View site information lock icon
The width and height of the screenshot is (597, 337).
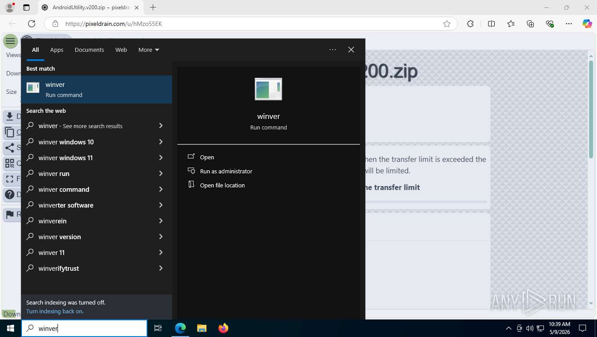pyautogui.click(x=55, y=24)
